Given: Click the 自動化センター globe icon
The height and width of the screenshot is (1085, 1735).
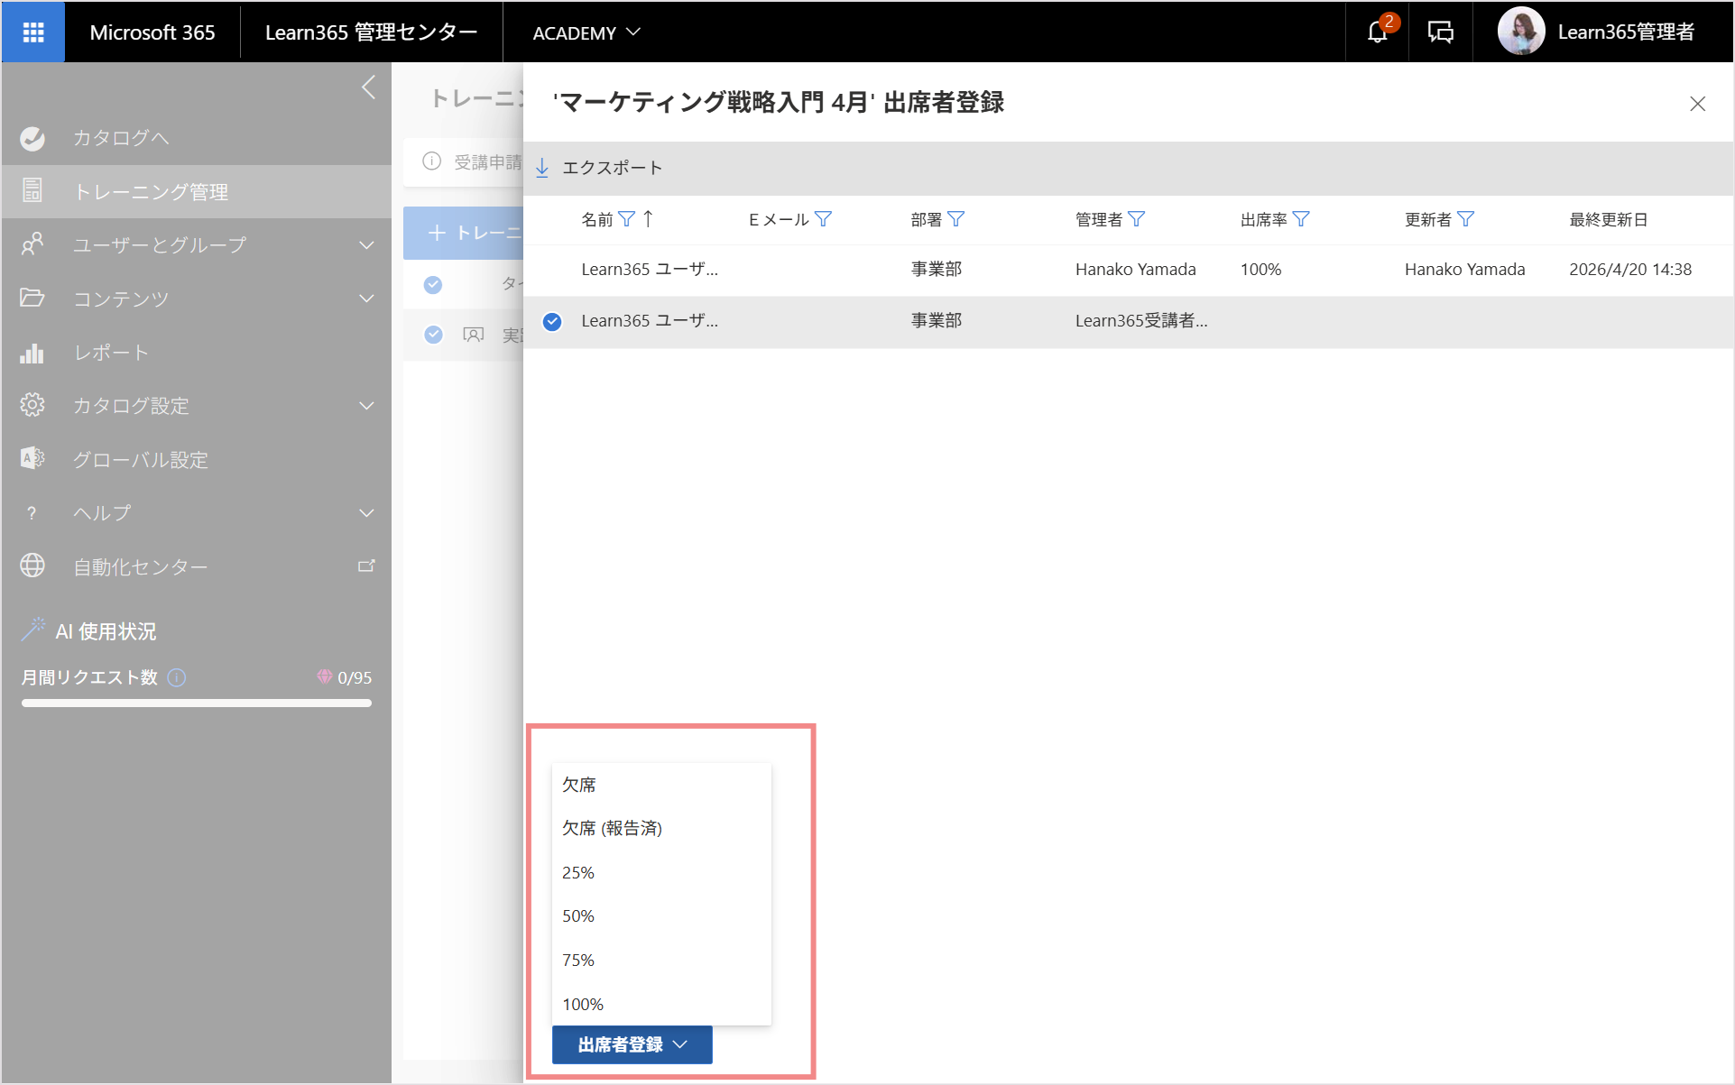Looking at the screenshot, I should click(32, 565).
